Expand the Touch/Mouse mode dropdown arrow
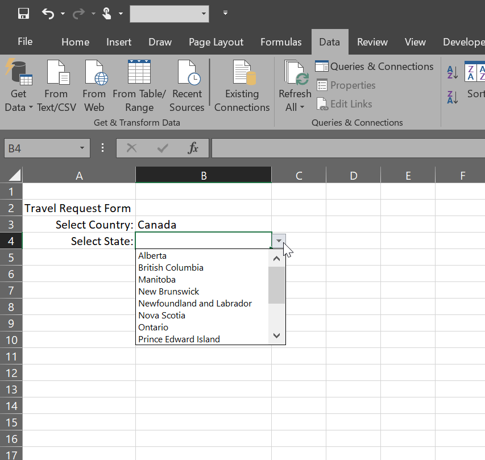The height and width of the screenshot is (460, 485). coord(121,13)
